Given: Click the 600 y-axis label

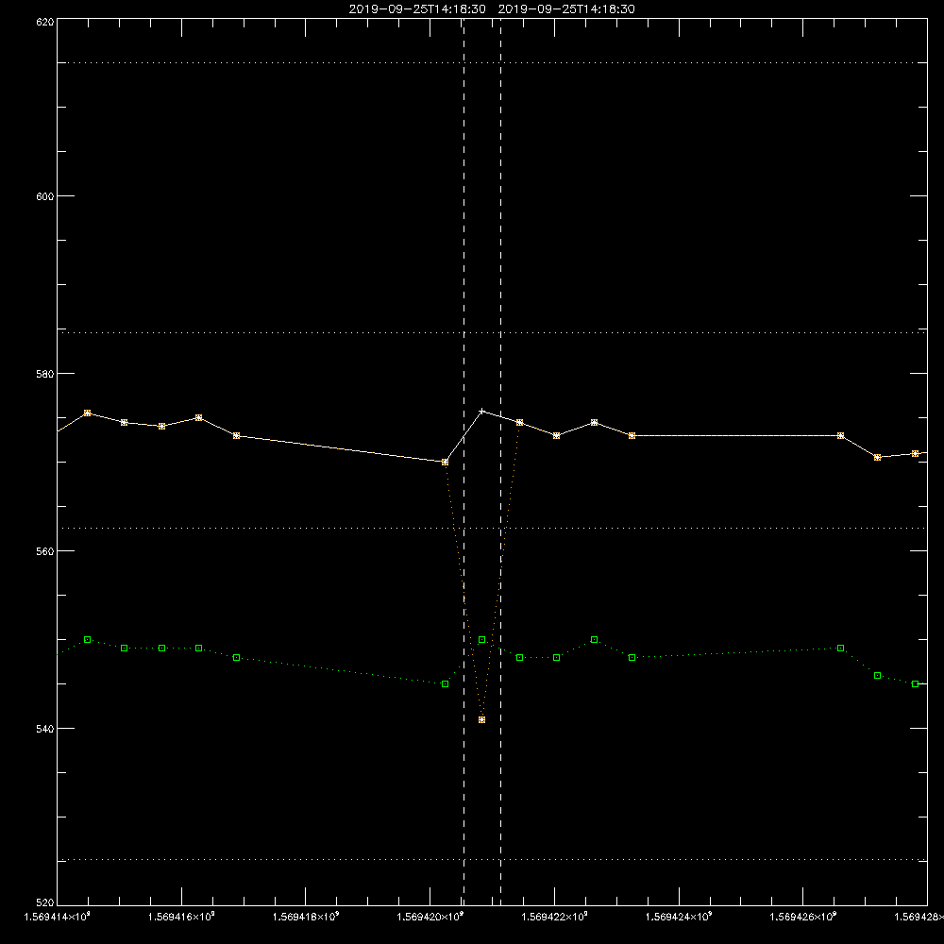Looking at the screenshot, I should [x=45, y=196].
